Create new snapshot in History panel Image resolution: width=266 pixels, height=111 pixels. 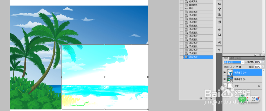pyautogui.click(x=206, y=98)
